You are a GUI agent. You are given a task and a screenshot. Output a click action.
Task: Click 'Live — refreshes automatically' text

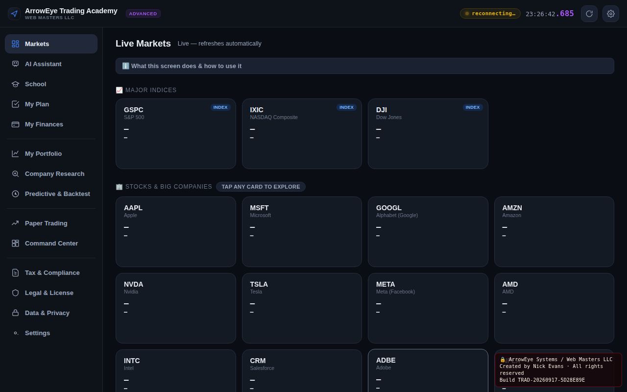(x=219, y=44)
